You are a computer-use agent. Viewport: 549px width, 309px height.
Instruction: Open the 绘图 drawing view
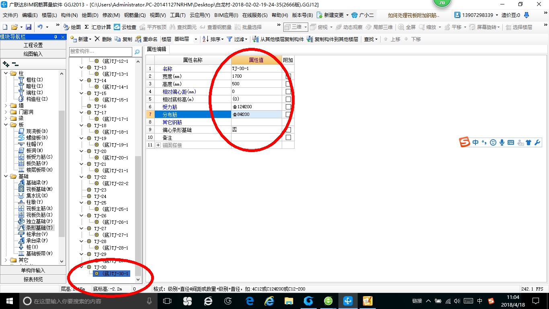coord(72,27)
